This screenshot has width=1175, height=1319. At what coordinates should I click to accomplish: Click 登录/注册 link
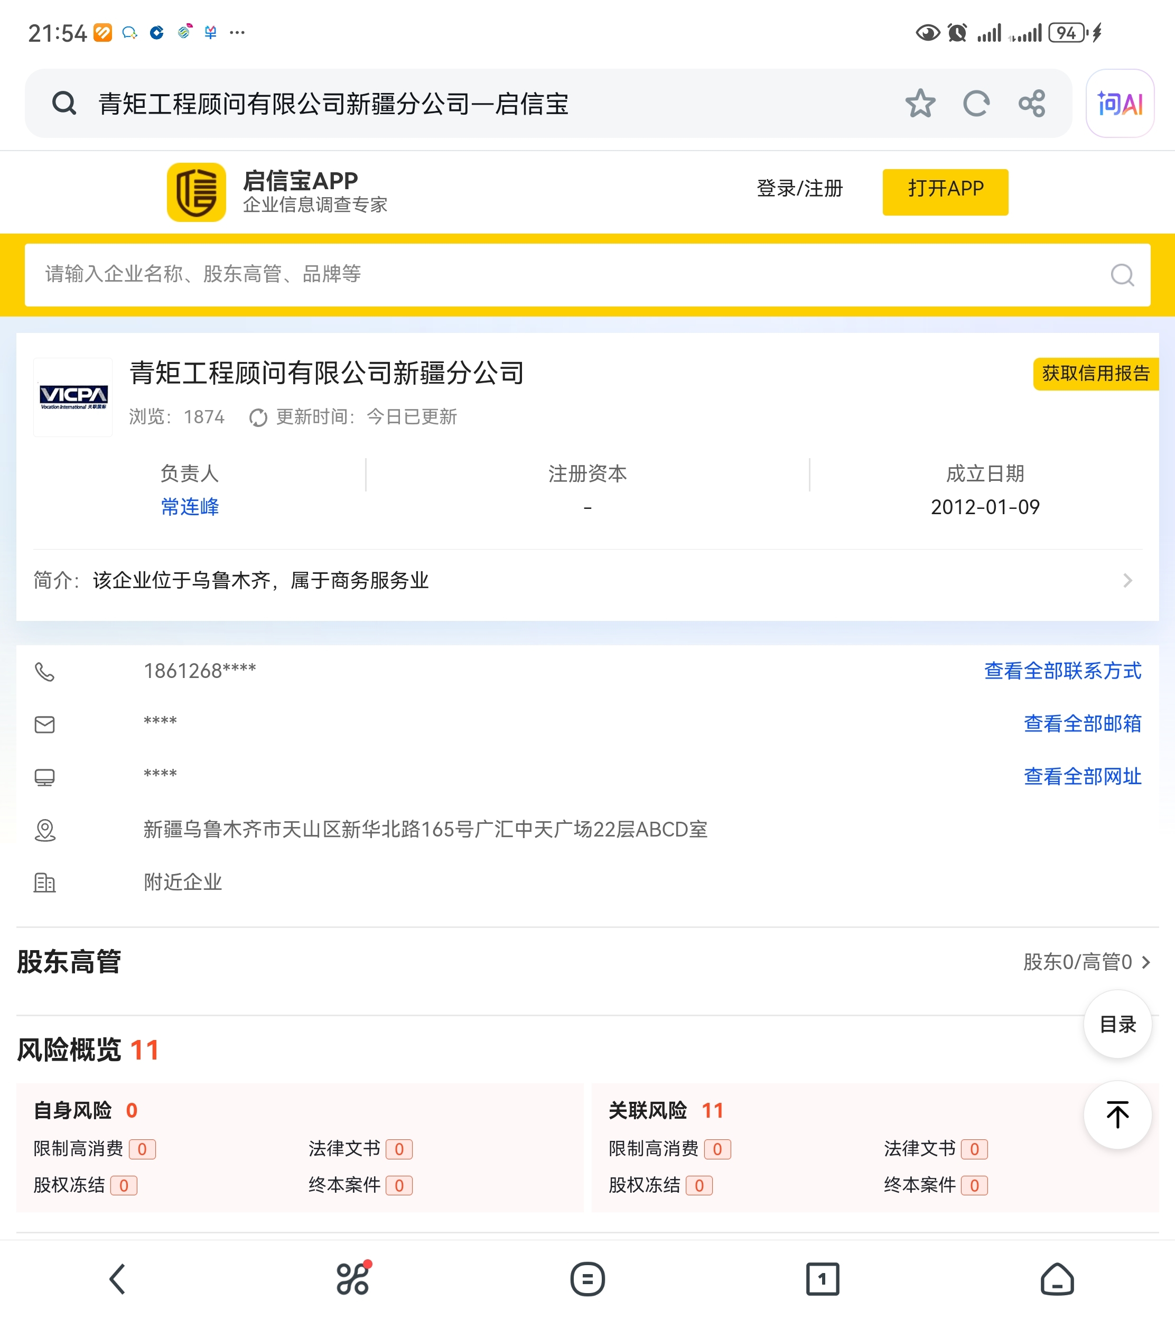coord(800,189)
